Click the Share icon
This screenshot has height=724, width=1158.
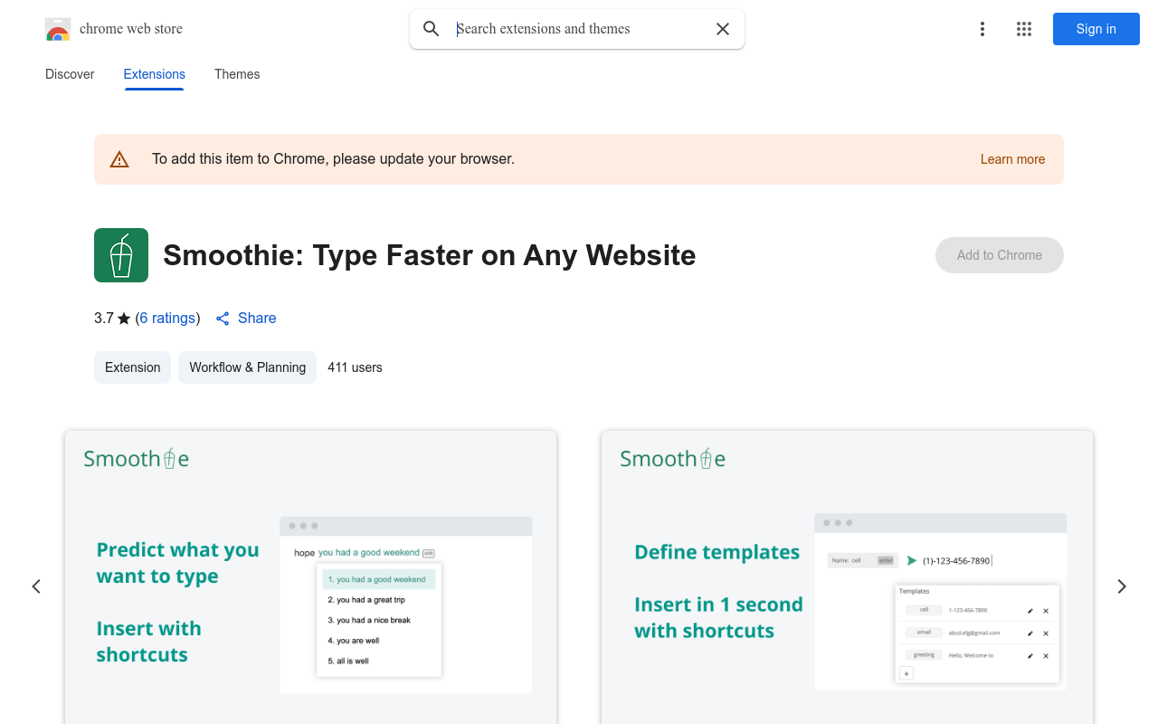[223, 319]
